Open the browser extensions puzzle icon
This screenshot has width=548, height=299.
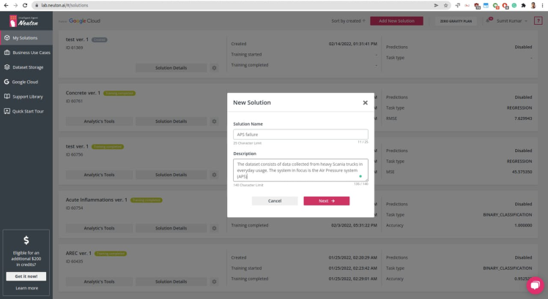coord(523,5)
